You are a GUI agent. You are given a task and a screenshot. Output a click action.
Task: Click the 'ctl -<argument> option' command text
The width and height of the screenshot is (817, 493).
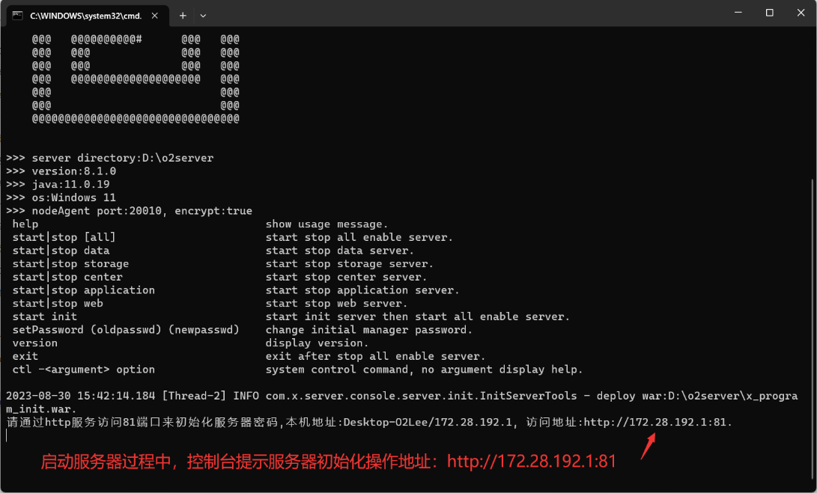[x=83, y=370]
